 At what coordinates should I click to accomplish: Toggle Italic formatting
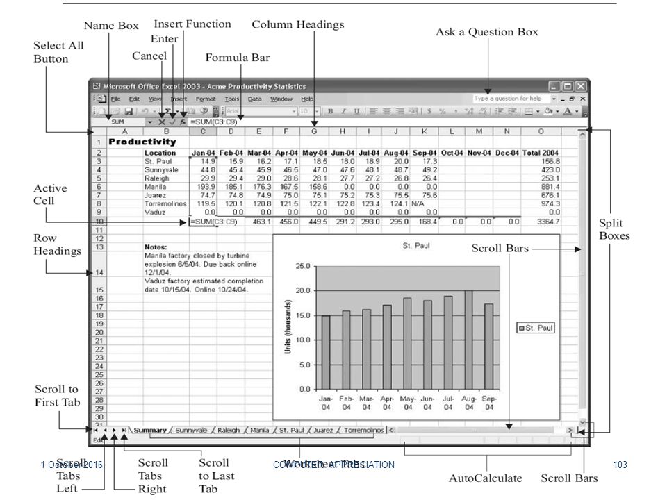[343, 111]
